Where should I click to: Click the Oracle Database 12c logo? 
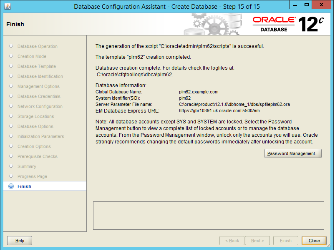(x=288, y=24)
